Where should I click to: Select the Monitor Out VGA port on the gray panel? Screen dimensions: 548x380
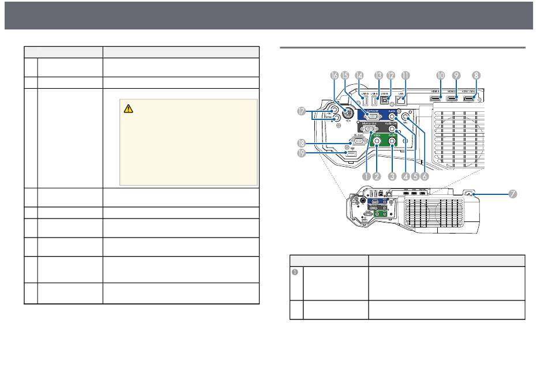tap(369, 130)
